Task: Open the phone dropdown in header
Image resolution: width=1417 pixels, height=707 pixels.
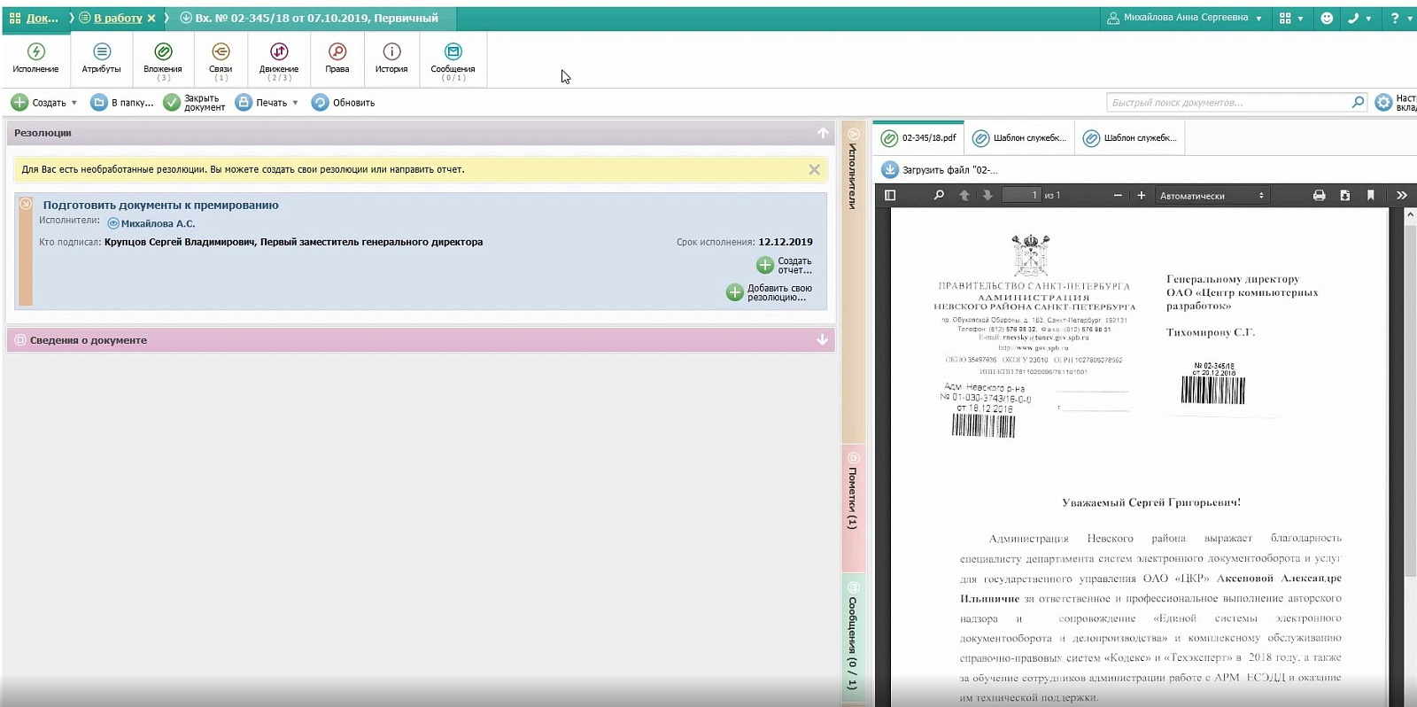Action: 1359,18
